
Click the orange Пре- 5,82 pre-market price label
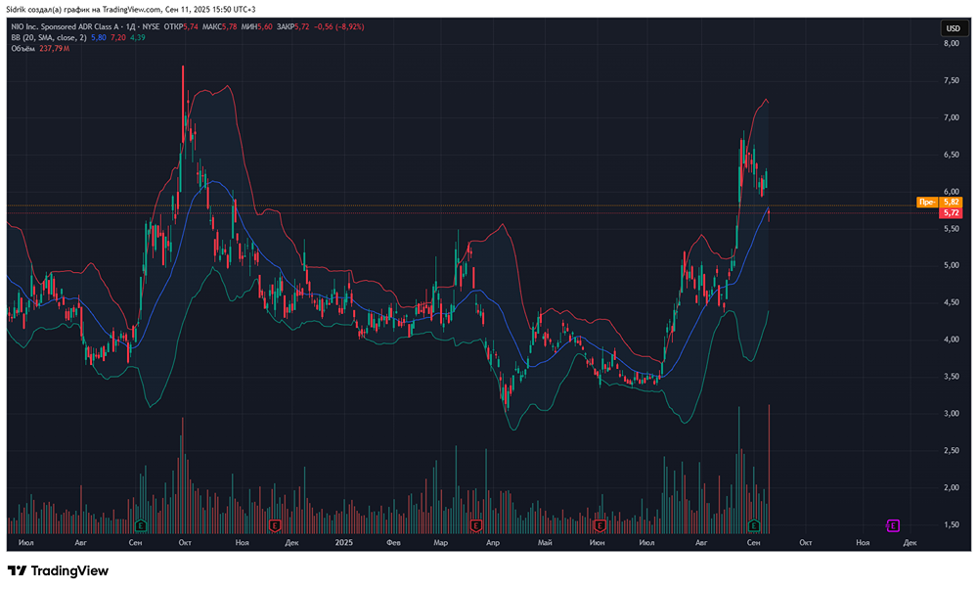(x=939, y=203)
